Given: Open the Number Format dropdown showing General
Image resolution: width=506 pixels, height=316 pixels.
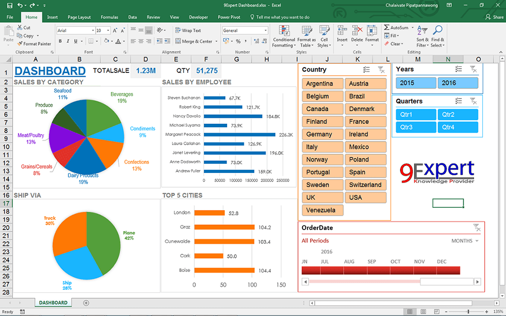Looking at the screenshot, I should [244, 30].
